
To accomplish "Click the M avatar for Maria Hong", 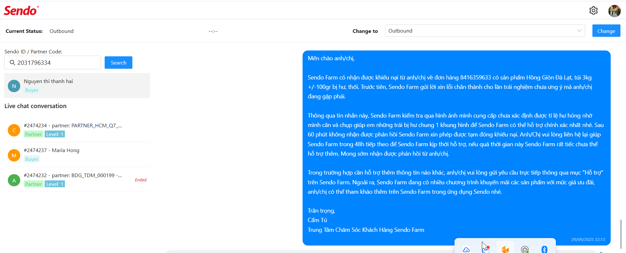I will [x=14, y=155].
